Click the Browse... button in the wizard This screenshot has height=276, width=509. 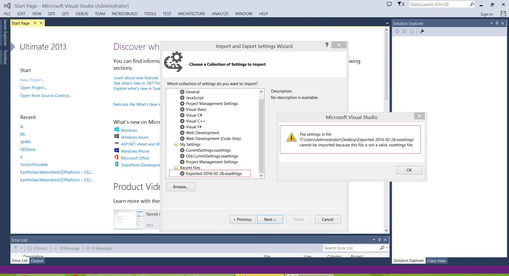(x=181, y=187)
